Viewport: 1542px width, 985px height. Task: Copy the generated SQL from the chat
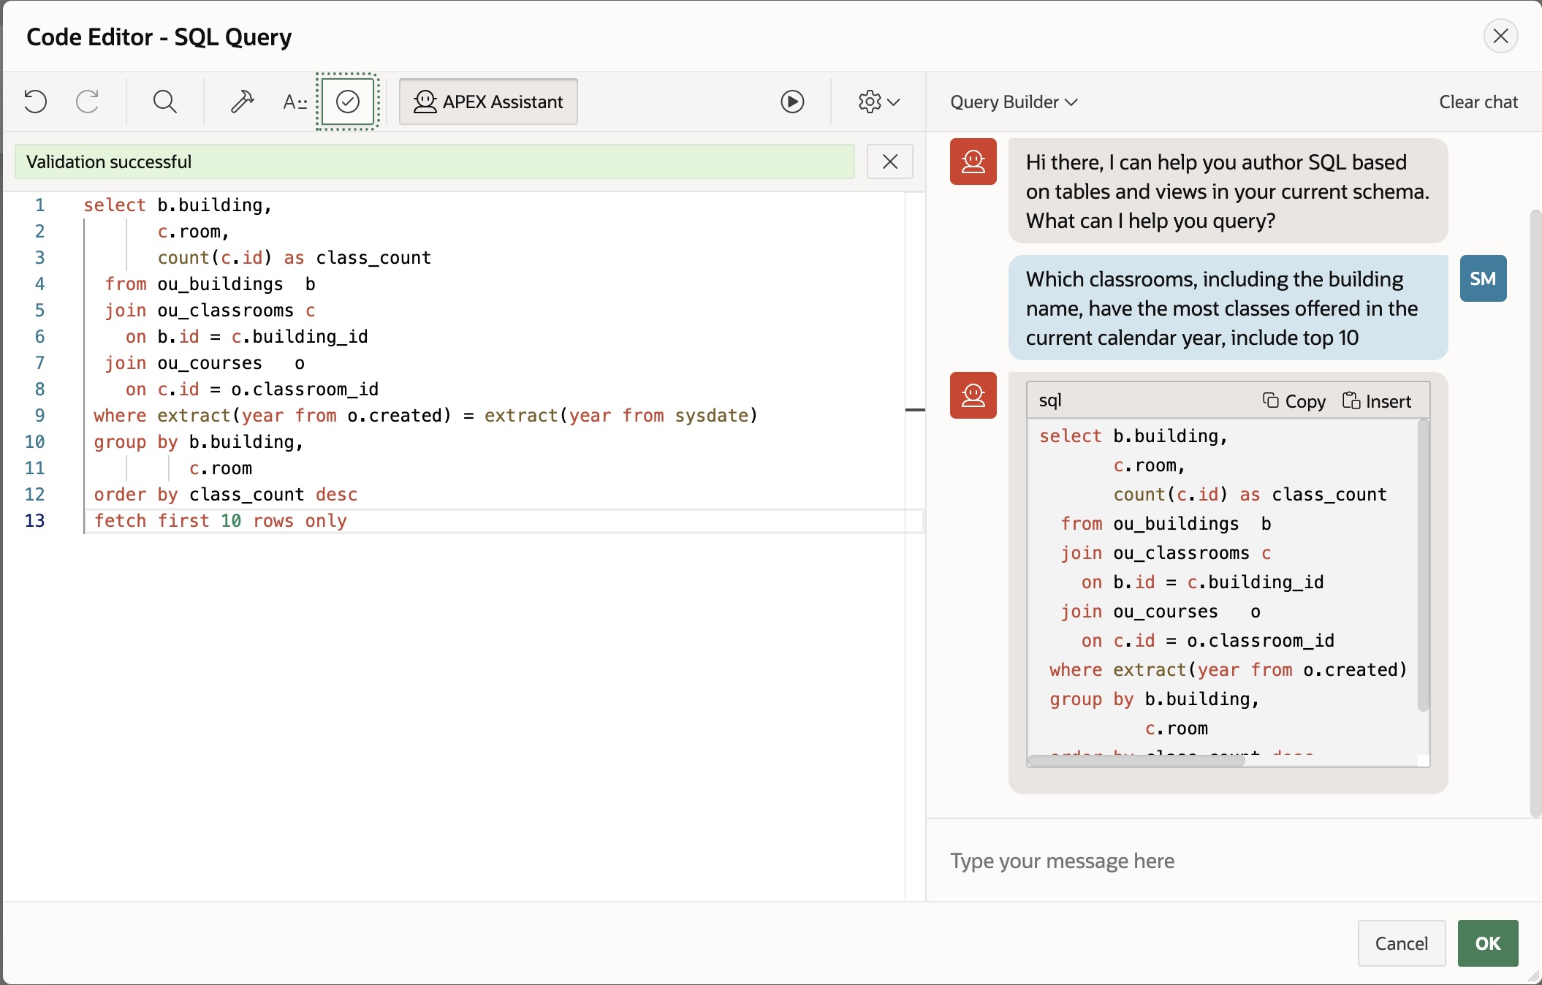(1294, 400)
